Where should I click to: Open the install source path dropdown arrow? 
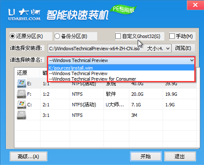pyautogui.click(x=168, y=49)
